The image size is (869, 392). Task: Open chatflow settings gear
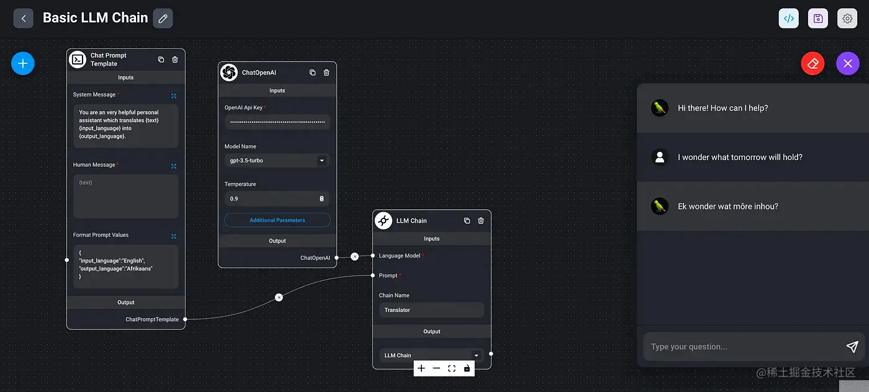click(847, 19)
